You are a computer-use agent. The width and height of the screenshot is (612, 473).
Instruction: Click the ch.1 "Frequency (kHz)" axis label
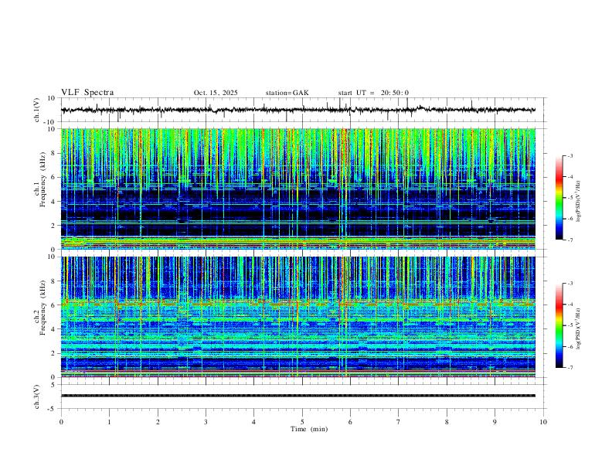[x=42, y=179]
